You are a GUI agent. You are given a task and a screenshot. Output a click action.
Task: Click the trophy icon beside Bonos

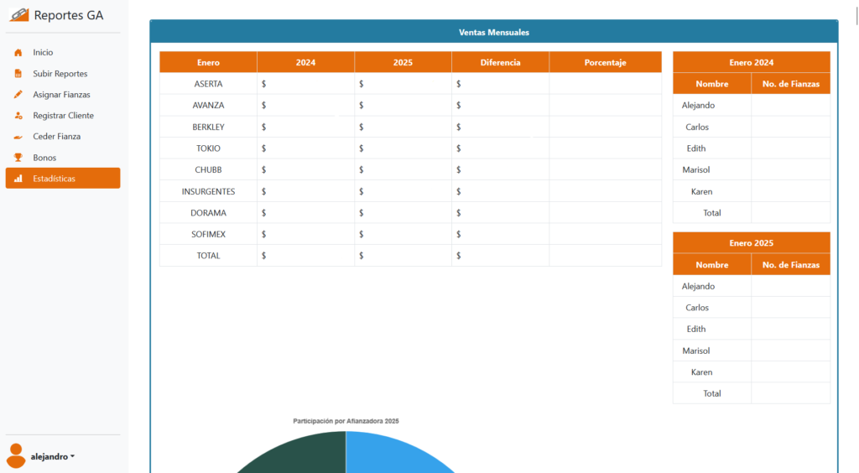click(x=18, y=158)
